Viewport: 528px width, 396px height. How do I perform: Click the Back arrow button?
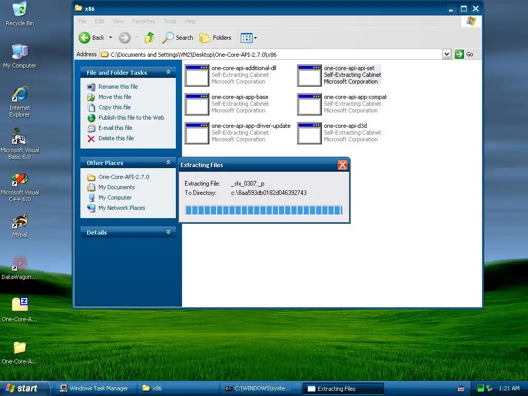point(85,38)
